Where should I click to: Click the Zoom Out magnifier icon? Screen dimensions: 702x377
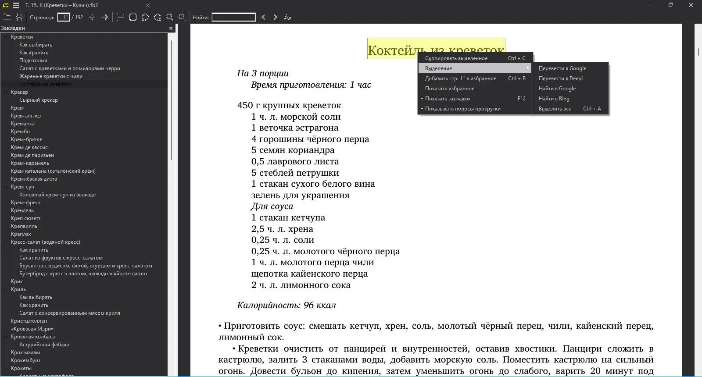(170, 17)
